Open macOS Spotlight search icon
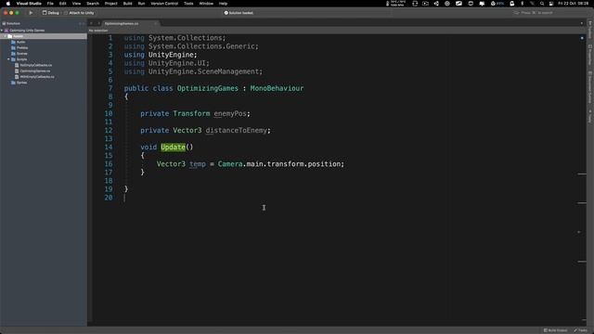The image size is (594, 334). click(542, 4)
